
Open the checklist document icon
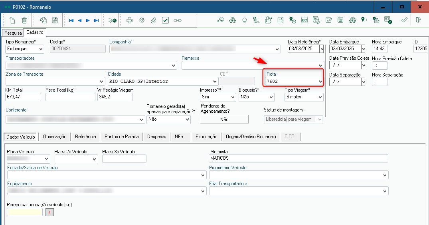point(281,20)
